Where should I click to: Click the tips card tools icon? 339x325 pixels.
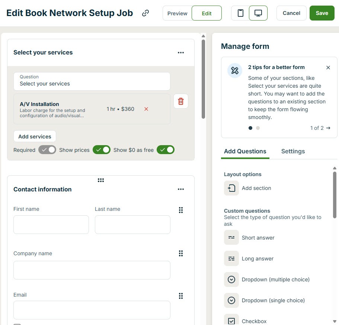[234, 71]
